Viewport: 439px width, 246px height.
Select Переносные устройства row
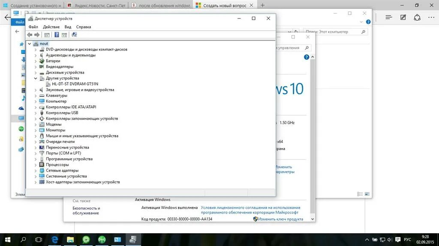[x=67, y=147]
